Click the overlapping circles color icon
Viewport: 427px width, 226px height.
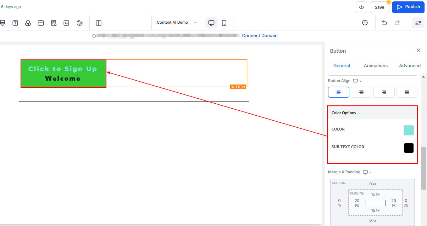28,23
